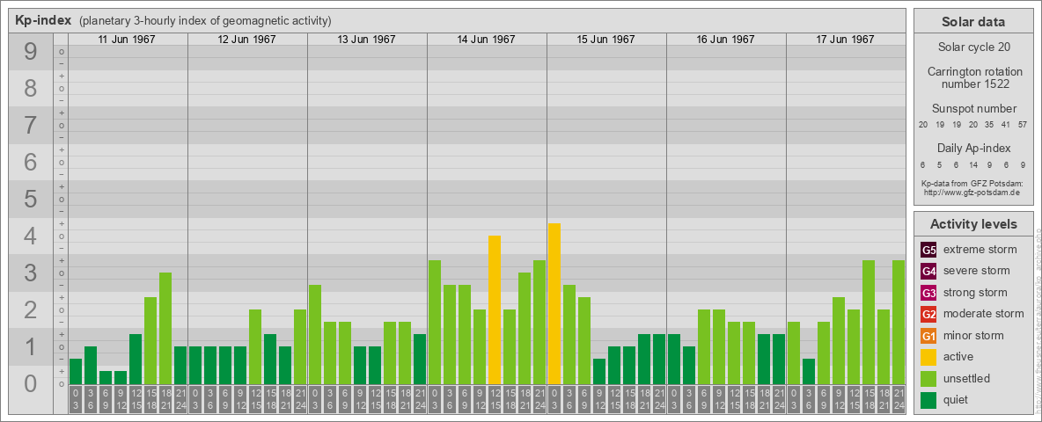
Task: Click the 12-15 bar on 12 Jun 1967
Action: pyautogui.click(x=255, y=346)
